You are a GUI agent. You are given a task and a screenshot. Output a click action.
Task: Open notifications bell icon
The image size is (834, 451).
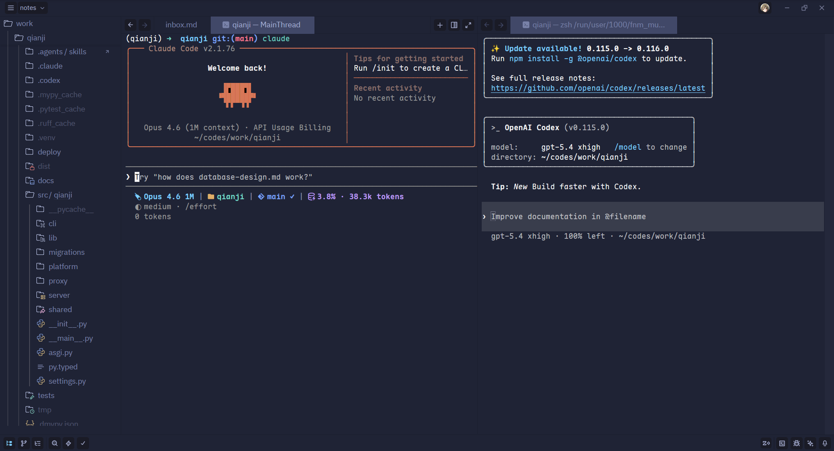[824, 443]
